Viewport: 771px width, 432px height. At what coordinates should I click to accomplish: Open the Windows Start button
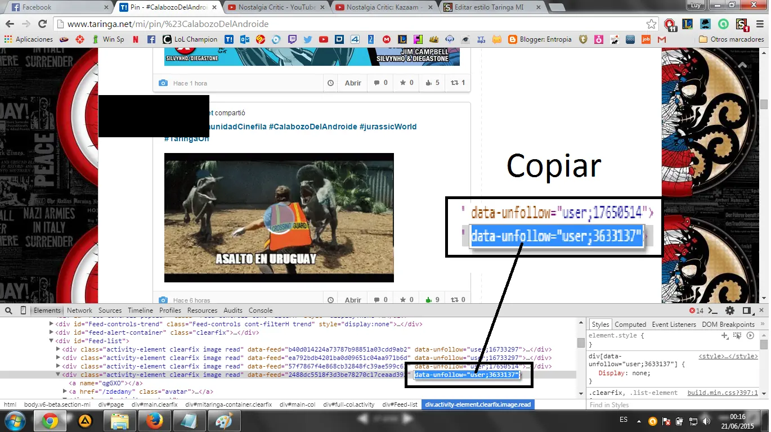click(x=15, y=421)
